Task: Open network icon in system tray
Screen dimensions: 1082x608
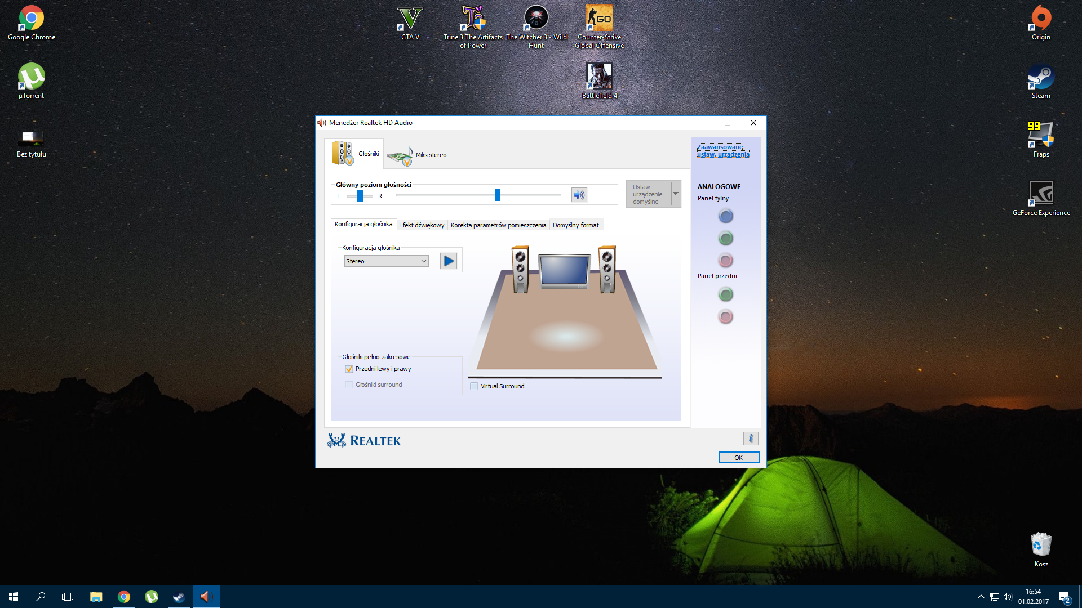Action: 994,597
